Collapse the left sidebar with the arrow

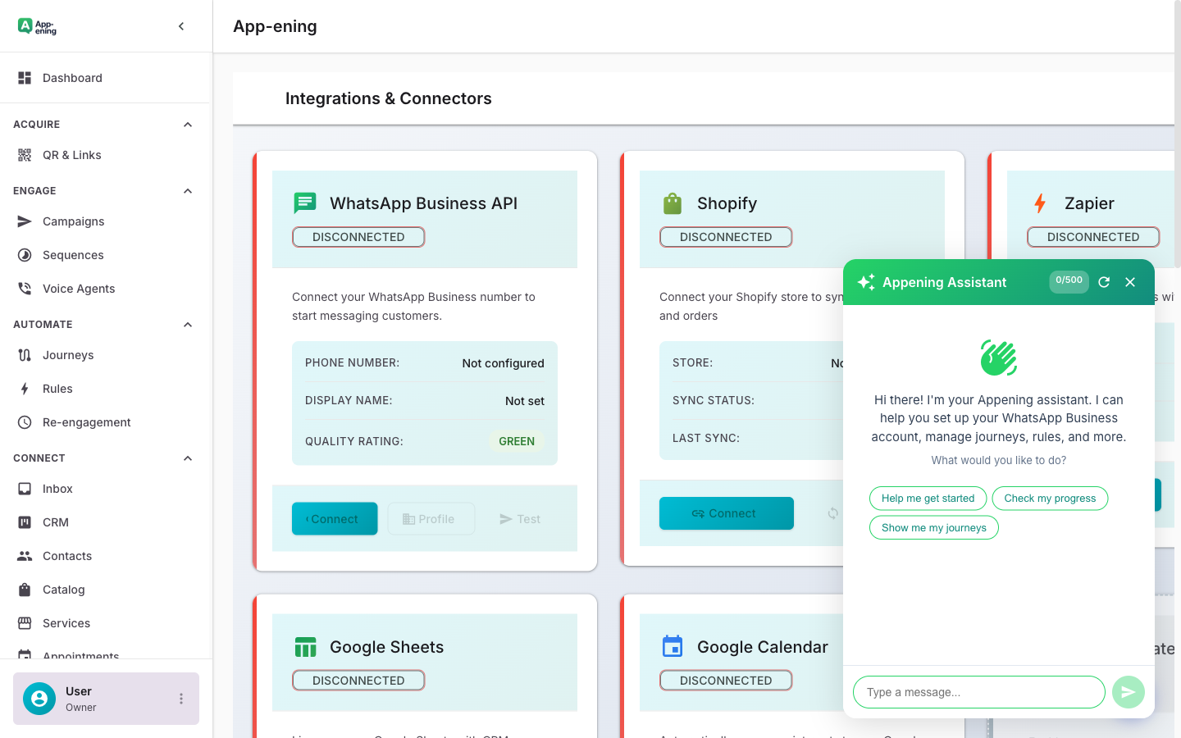coord(181,25)
